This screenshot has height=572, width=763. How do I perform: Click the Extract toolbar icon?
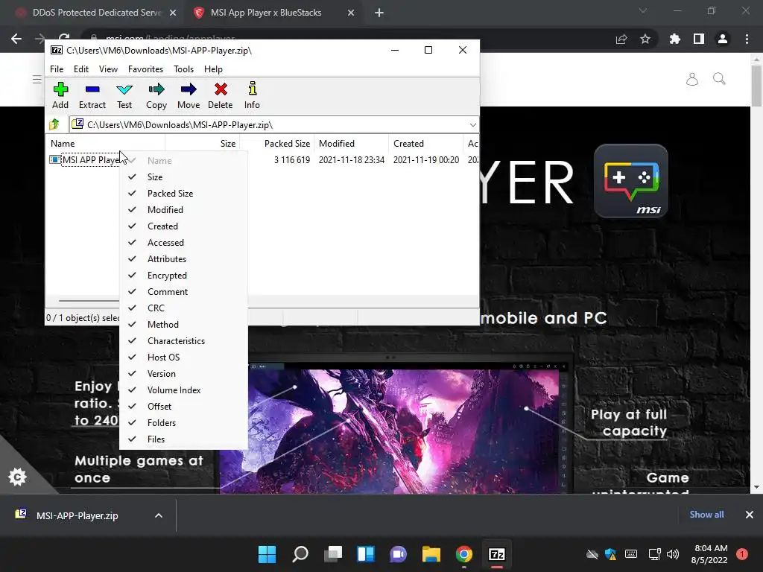(x=92, y=95)
